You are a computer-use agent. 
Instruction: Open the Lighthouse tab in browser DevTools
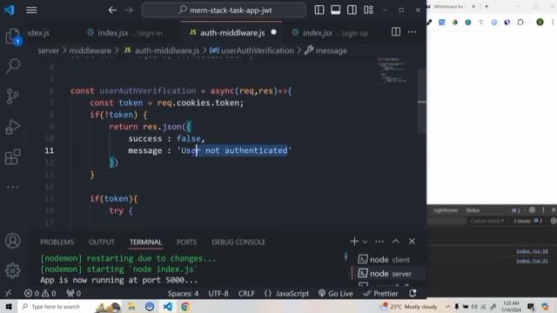coord(446,210)
